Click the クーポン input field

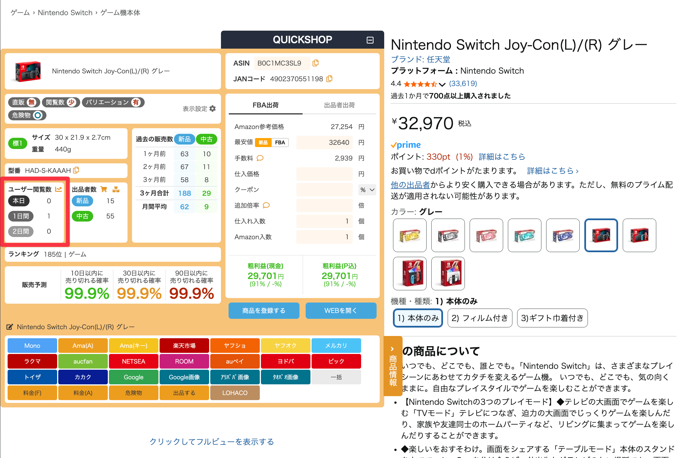[x=324, y=190]
